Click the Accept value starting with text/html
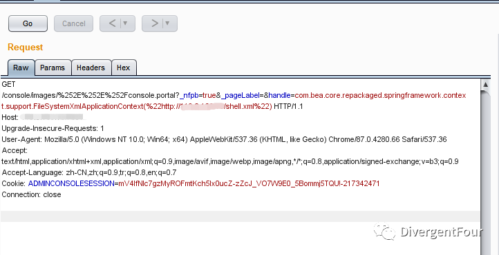The image size is (499, 255). (x=229, y=161)
